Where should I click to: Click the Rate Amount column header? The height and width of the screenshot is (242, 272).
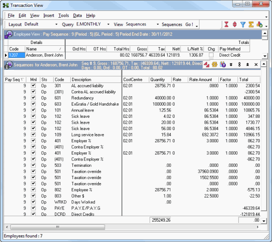tap(203, 80)
